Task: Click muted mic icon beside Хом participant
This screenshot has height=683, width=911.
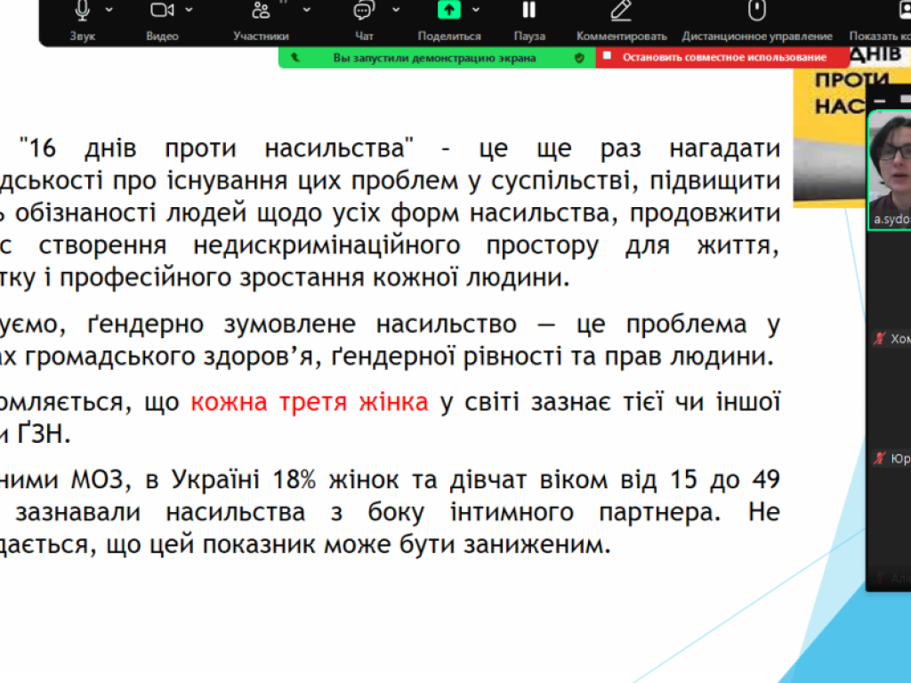Action: (x=880, y=339)
